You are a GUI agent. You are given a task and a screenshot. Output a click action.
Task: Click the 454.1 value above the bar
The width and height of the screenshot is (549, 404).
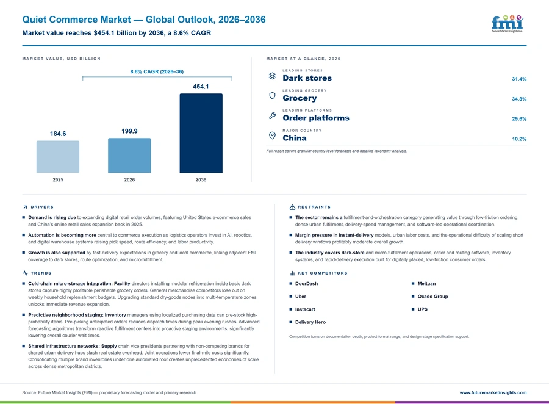click(x=201, y=87)
